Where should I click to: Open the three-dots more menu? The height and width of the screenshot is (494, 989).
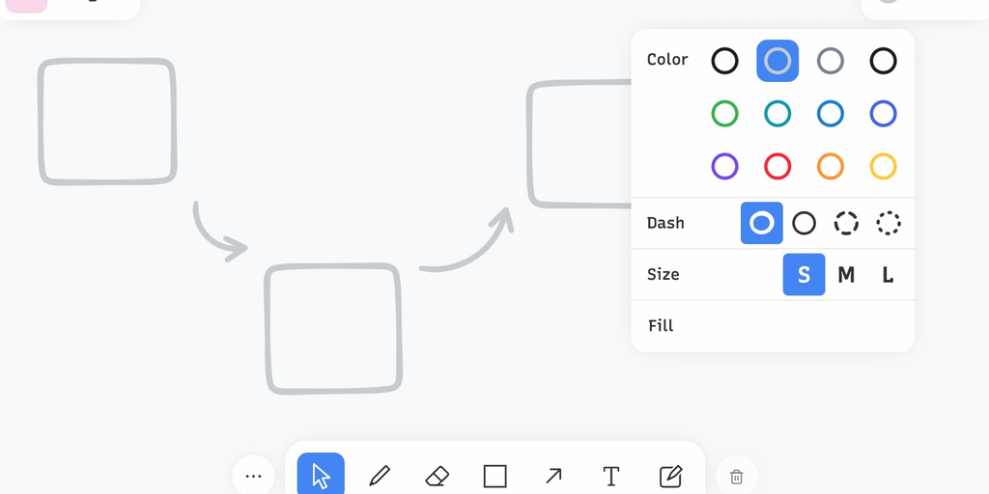coord(253,477)
